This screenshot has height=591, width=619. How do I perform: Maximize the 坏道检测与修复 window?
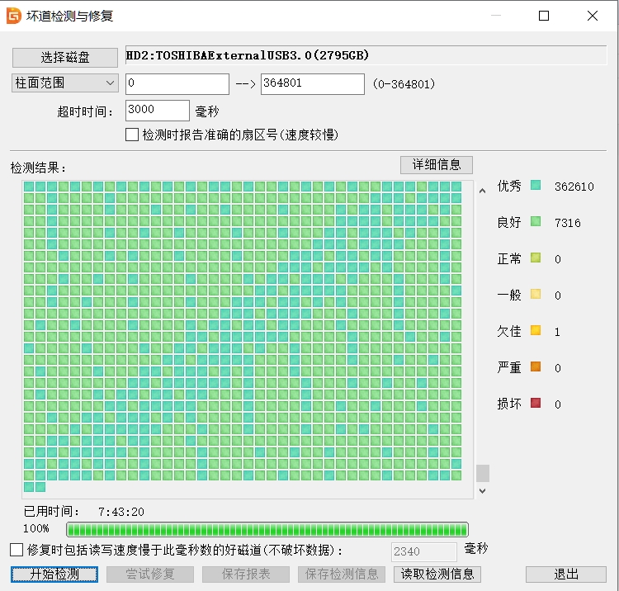(x=544, y=16)
